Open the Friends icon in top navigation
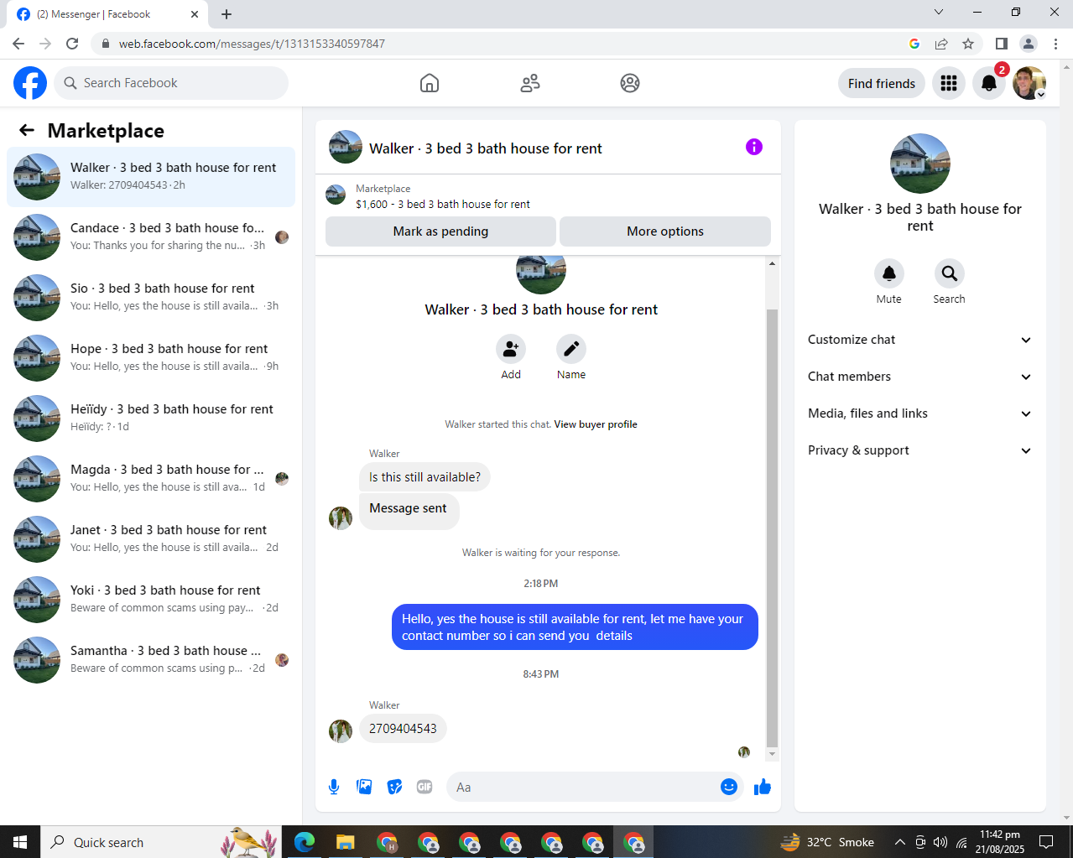This screenshot has width=1073, height=858. coord(530,83)
